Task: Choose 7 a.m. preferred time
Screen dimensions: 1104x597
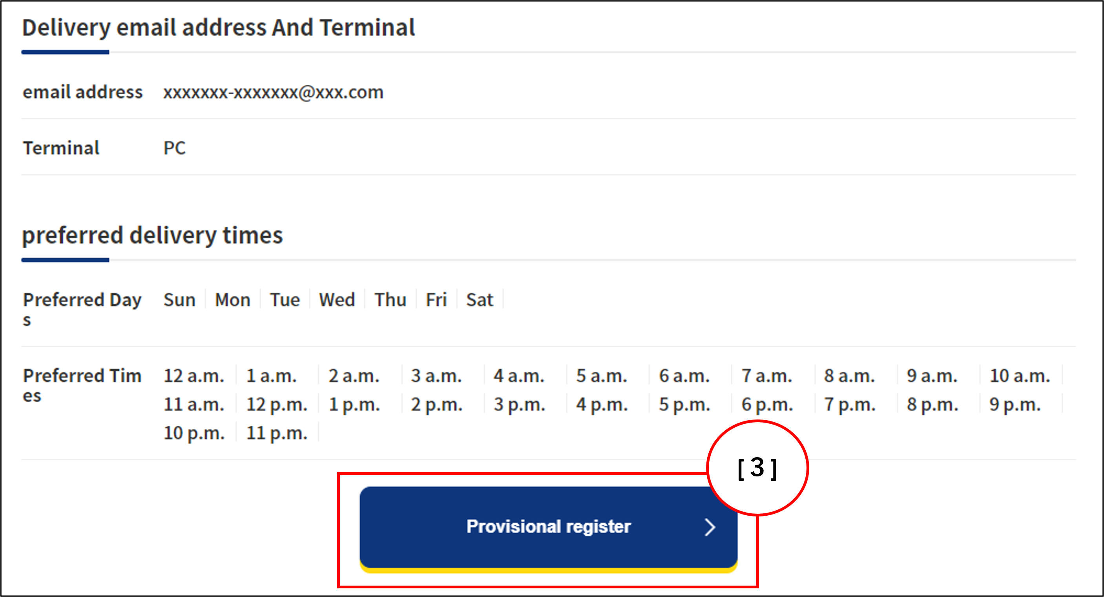Action: tap(767, 376)
